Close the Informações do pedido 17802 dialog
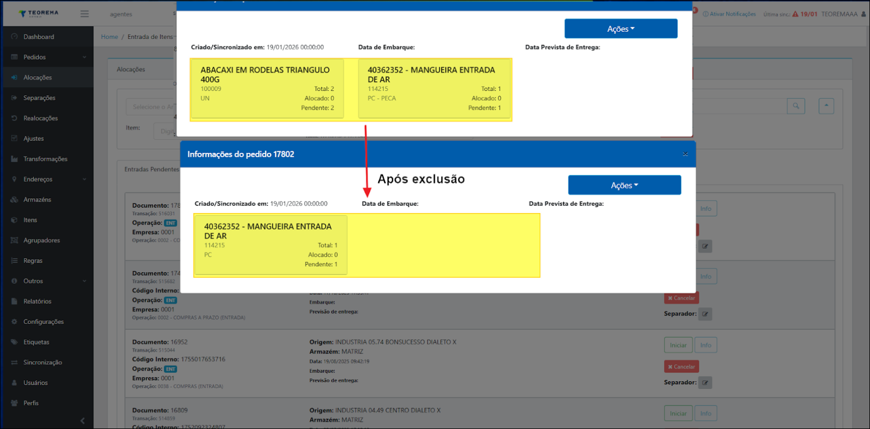Screen dimensions: 870x429 pos(685,155)
